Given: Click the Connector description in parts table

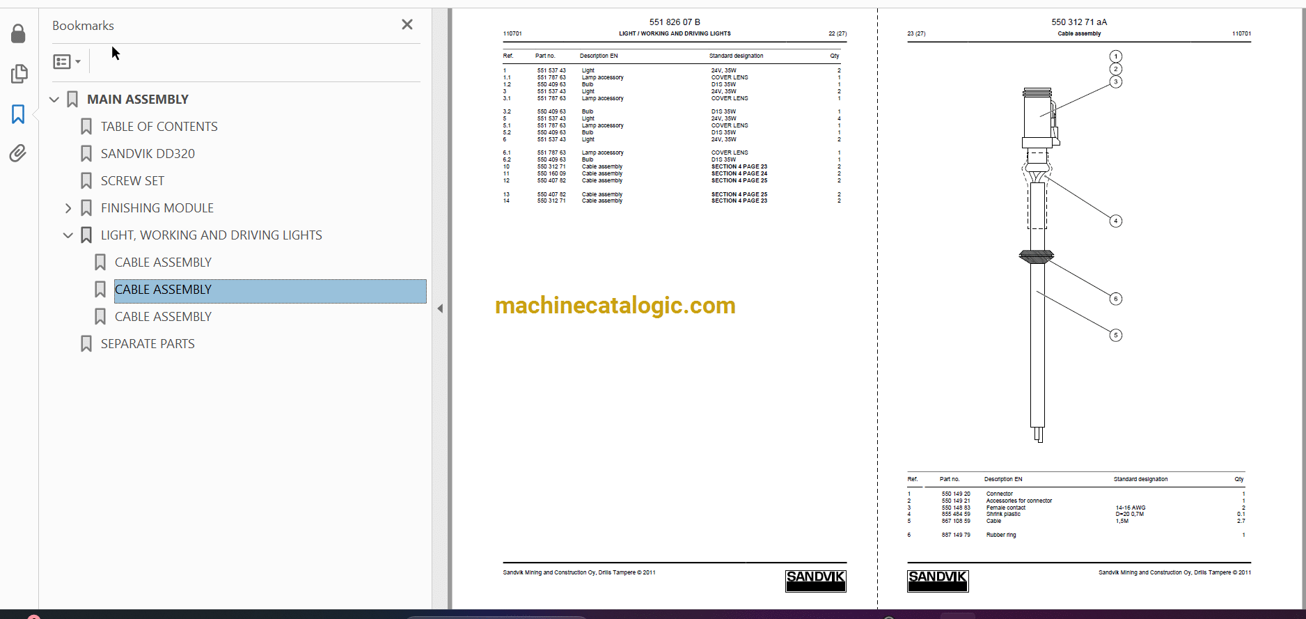Looking at the screenshot, I should pyautogui.click(x=999, y=494).
